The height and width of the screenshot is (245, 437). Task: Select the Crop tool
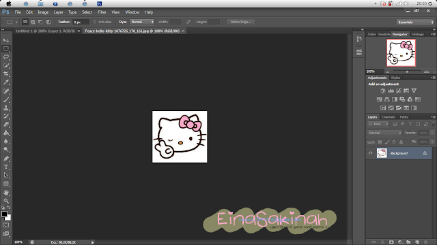pyautogui.click(x=6, y=73)
